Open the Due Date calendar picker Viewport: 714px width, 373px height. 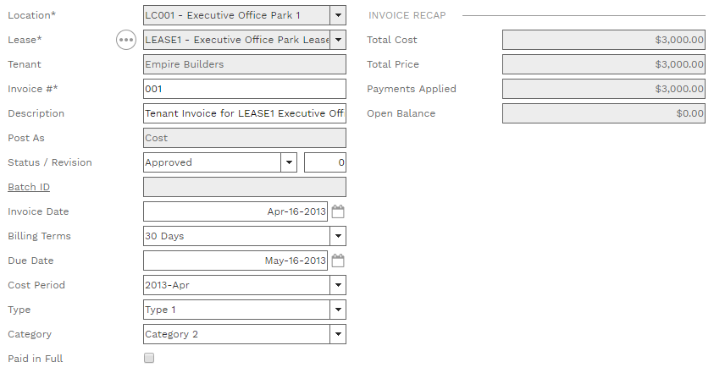click(x=338, y=261)
